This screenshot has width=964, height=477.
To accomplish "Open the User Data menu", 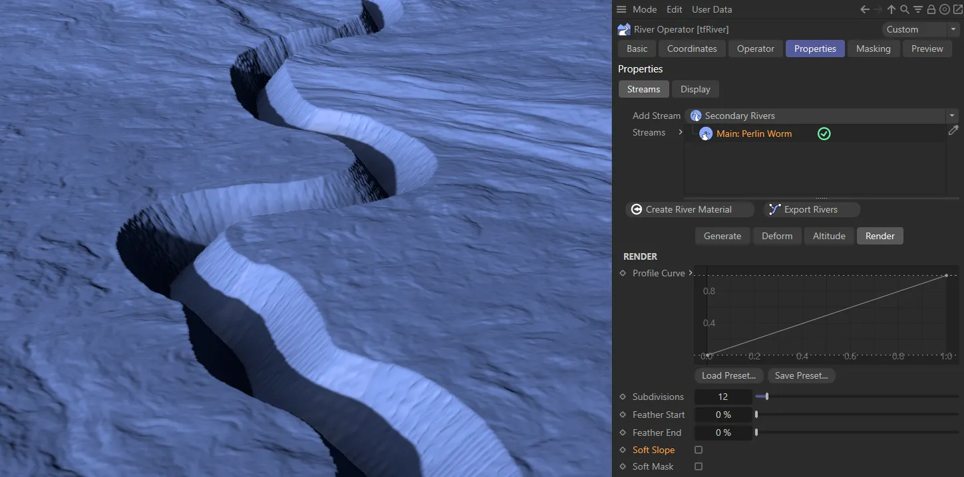I will 711,9.
